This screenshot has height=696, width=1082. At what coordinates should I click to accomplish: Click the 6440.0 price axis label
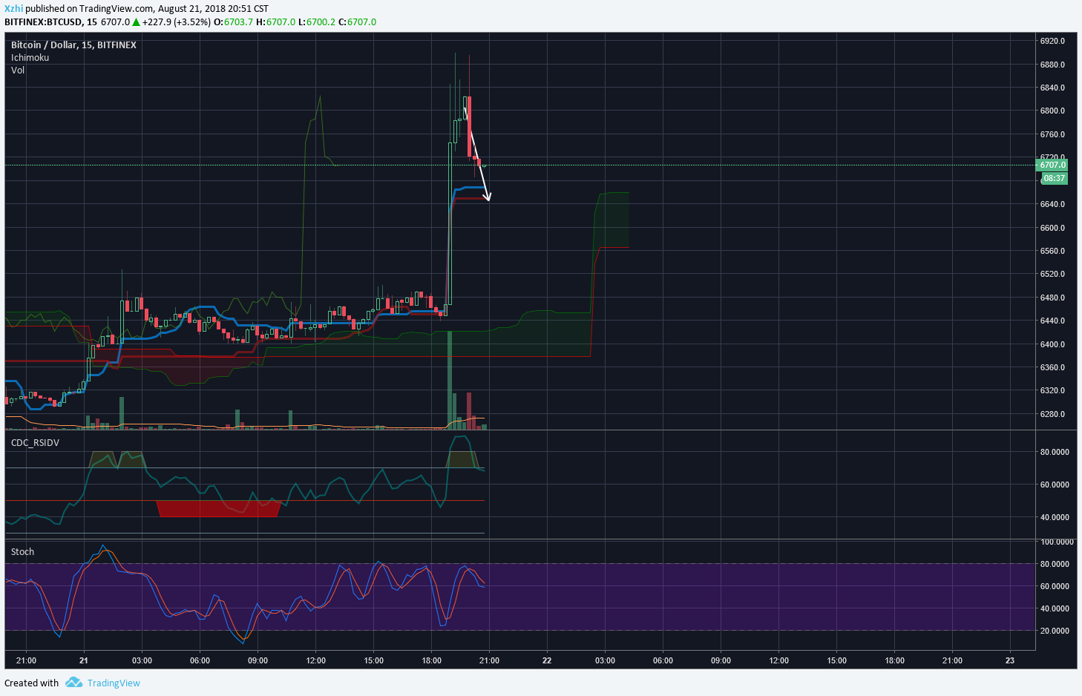(x=1052, y=321)
